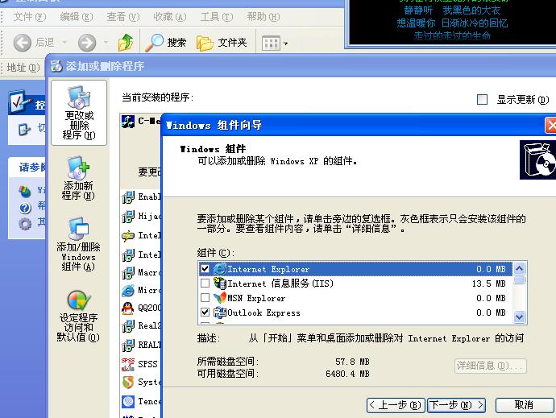The width and height of the screenshot is (556, 418).
Task: Click the REALT program entry icon
Action: click(128, 345)
